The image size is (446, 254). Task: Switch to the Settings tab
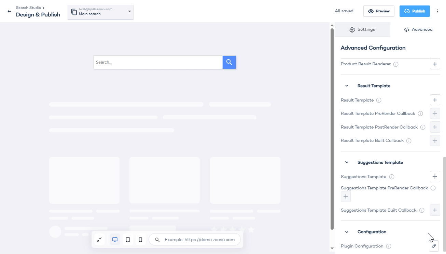362,29
